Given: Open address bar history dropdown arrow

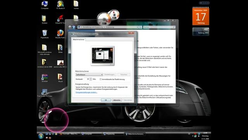Looking at the screenshot, I should tap(137, 27).
